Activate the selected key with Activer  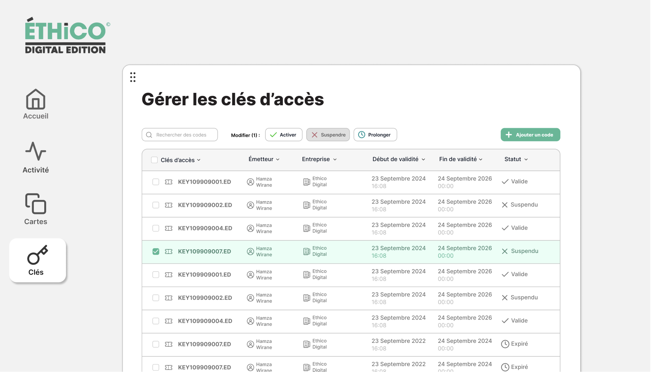click(284, 135)
